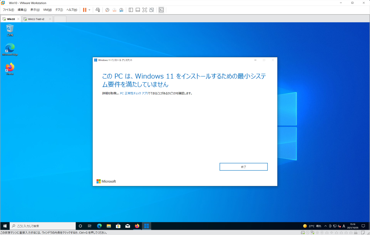
Task: Click the hard disk device status icon
Action: (x=303, y=233)
